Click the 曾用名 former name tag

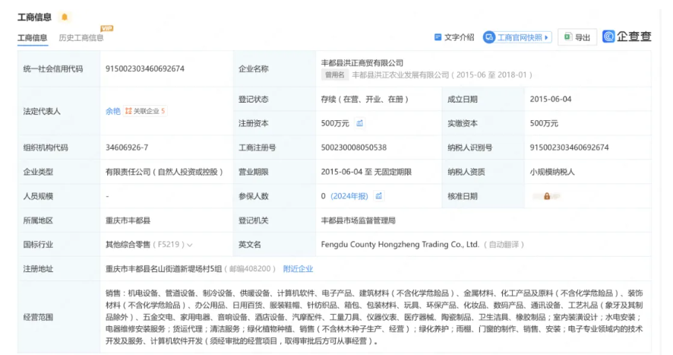pos(334,75)
